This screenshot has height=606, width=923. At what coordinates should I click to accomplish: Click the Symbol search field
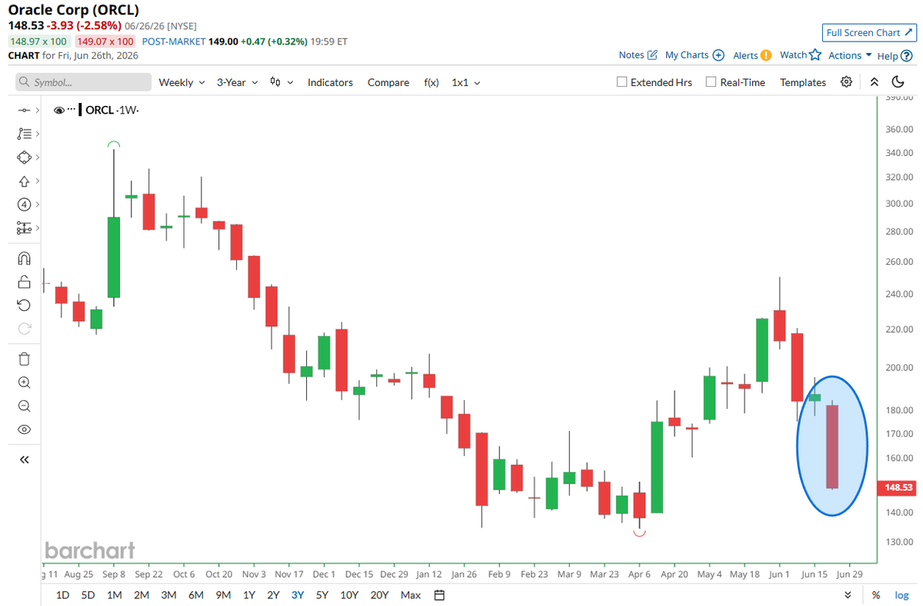[x=83, y=82]
